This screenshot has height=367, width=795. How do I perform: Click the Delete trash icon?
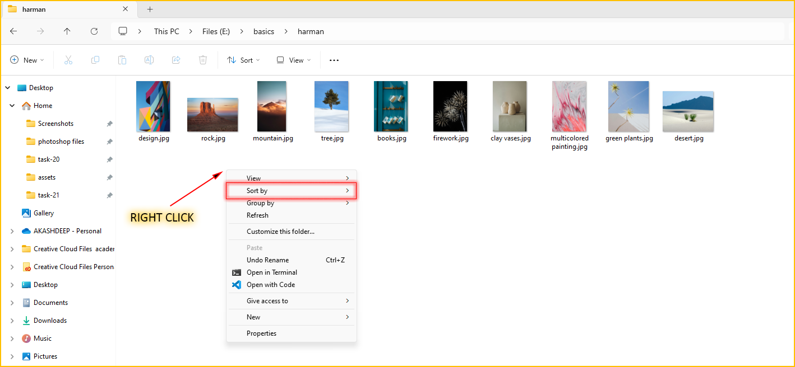[203, 60]
